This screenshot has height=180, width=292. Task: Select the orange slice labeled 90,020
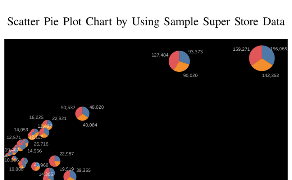click(x=181, y=67)
